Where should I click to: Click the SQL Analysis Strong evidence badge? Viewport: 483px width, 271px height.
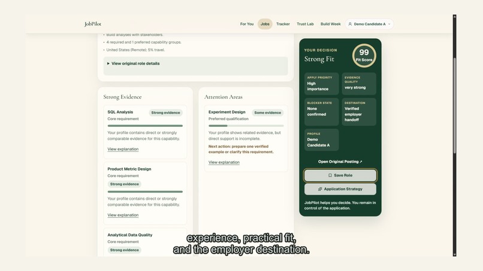166,112
